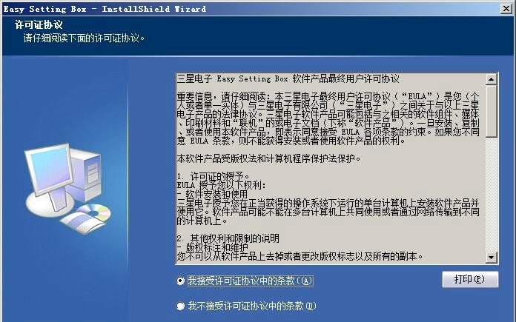Click the license scrollbar thumb
Screen dimensions: 516x322
pos(491,111)
